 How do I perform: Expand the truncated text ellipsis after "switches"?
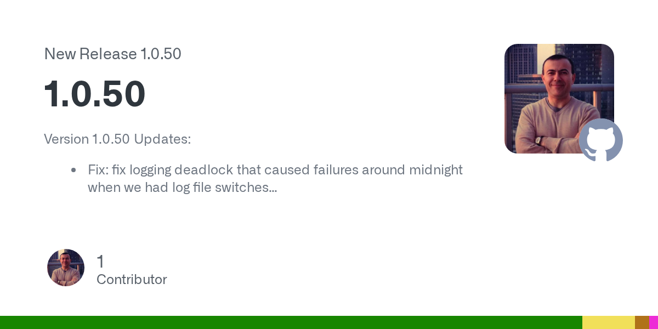pos(273,189)
